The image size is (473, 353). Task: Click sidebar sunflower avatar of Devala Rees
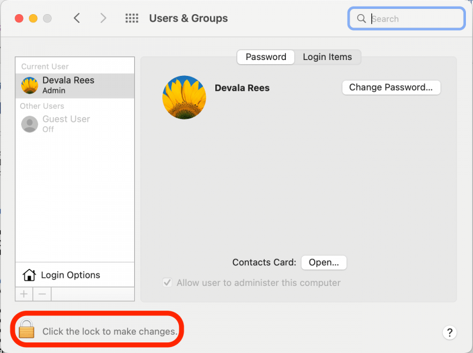point(29,85)
